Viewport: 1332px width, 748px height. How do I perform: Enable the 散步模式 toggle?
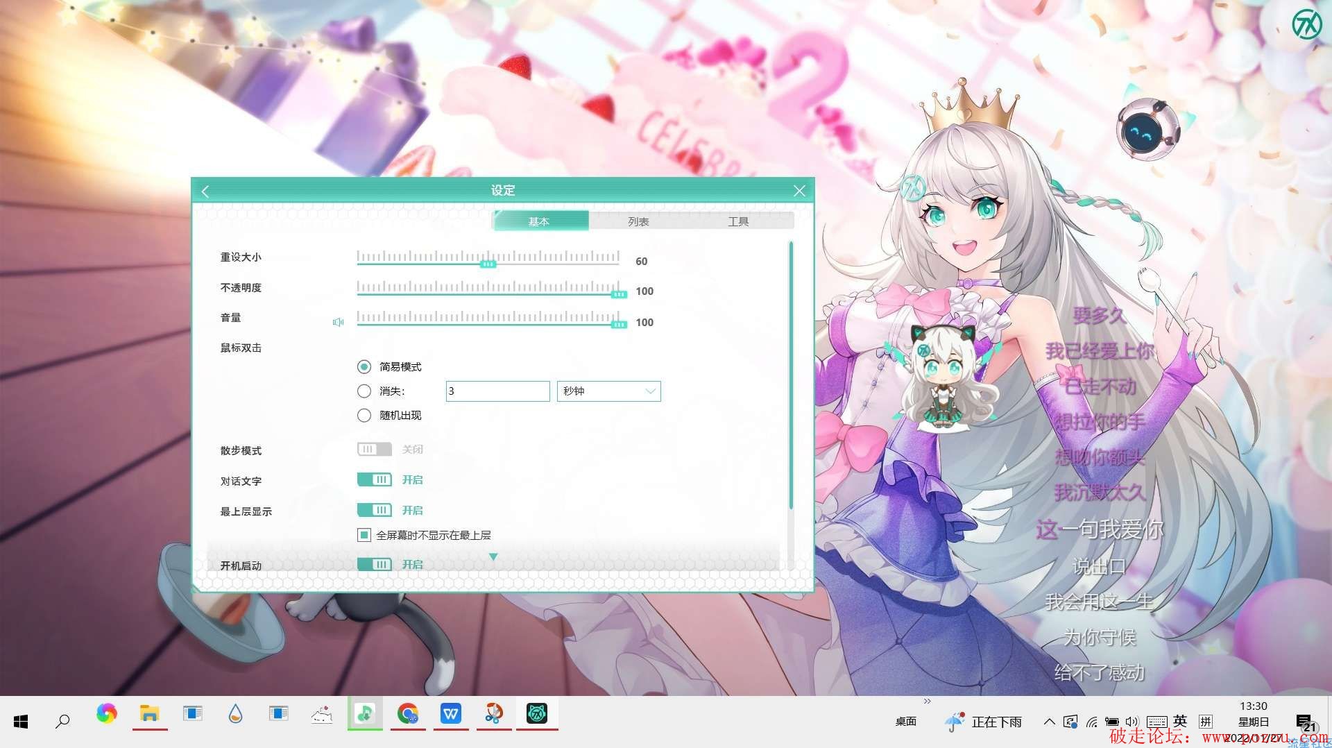point(374,449)
